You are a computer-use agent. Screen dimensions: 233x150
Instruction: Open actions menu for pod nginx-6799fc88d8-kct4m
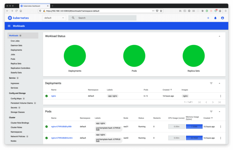click(221, 138)
